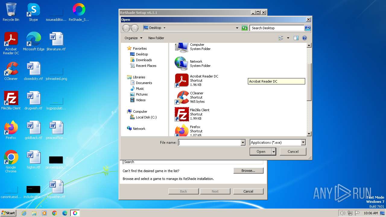Open Windows Explorer folder from taskbar
This screenshot has width=386, height=217.
coord(34,213)
